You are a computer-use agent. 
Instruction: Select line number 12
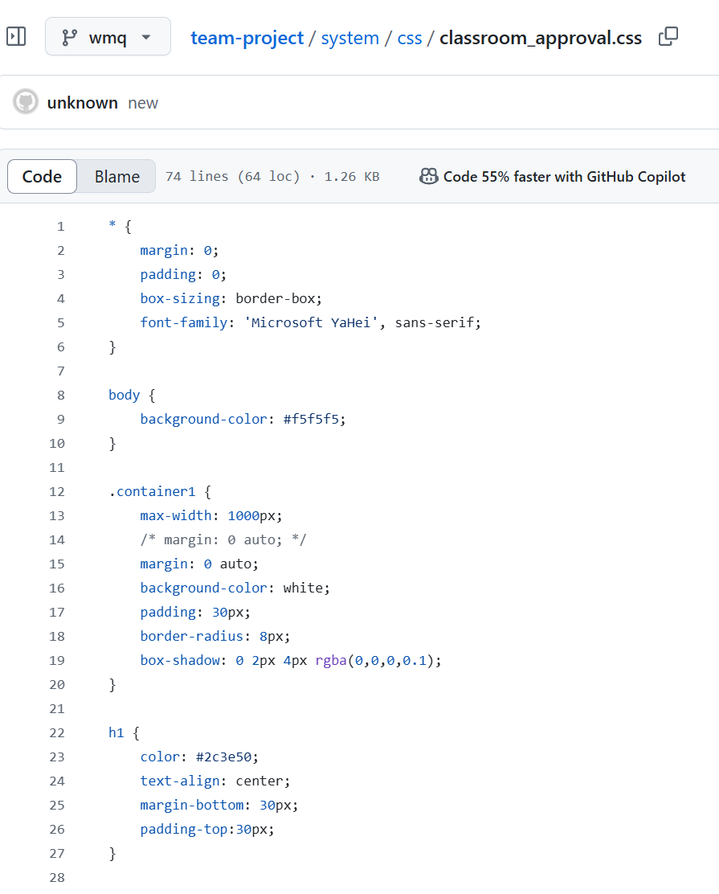tap(56, 491)
